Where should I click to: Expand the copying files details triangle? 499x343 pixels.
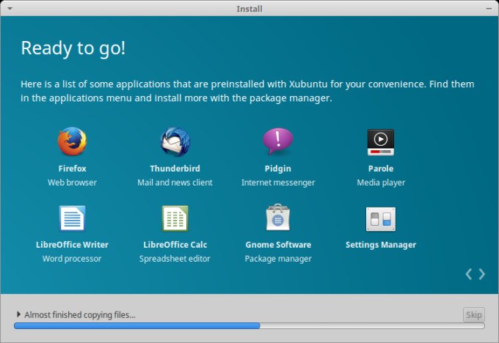18,314
